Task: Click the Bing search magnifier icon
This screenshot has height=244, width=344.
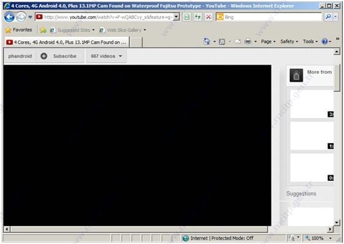Action: tap(329, 17)
